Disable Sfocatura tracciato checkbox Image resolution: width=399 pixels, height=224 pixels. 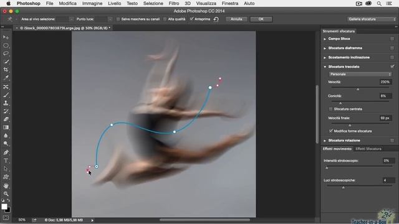click(392, 67)
